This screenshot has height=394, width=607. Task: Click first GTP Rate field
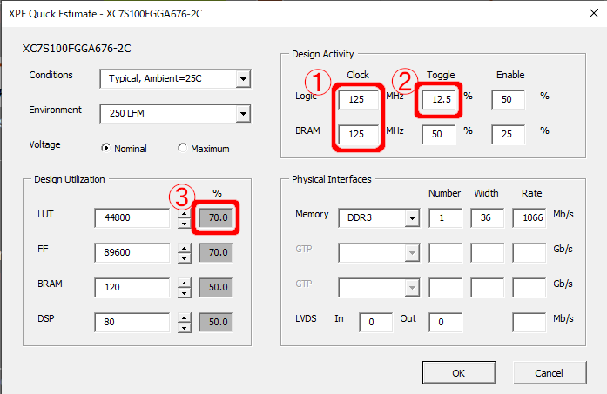[529, 253]
